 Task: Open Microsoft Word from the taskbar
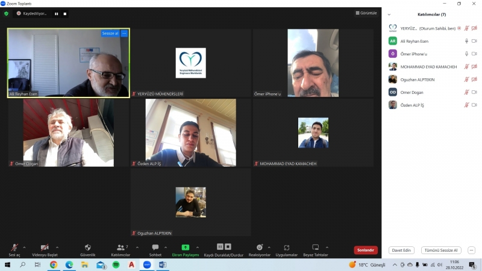[x=163, y=264]
